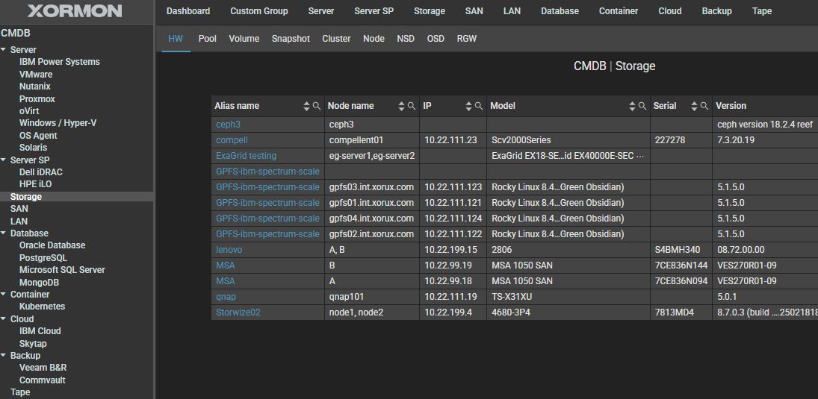The width and height of the screenshot is (818, 399).
Task: Open the Dashboard top menu item
Action: [x=188, y=11]
